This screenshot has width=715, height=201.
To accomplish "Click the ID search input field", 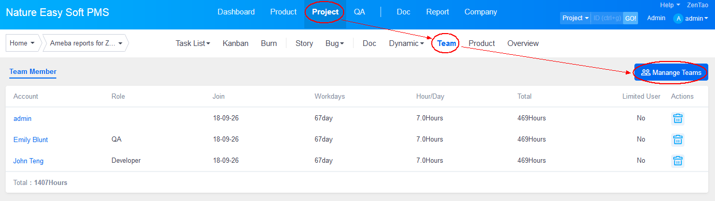I will coord(607,18).
